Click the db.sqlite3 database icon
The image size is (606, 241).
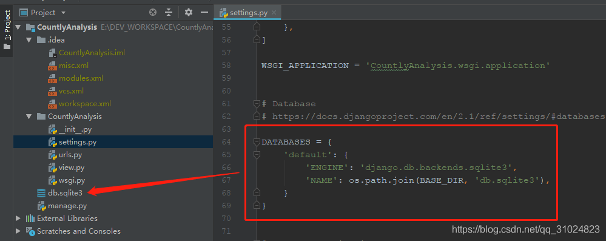pyautogui.click(x=41, y=193)
